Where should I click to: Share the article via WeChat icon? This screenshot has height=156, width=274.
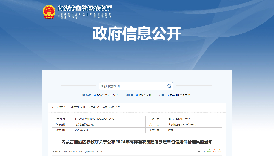(209, 151)
